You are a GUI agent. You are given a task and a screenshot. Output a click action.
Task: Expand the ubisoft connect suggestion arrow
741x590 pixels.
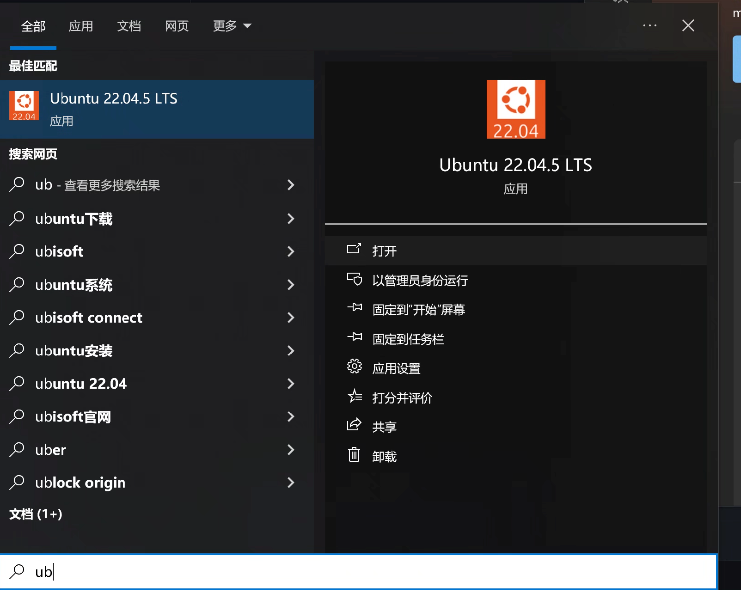[x=291, y=318]
